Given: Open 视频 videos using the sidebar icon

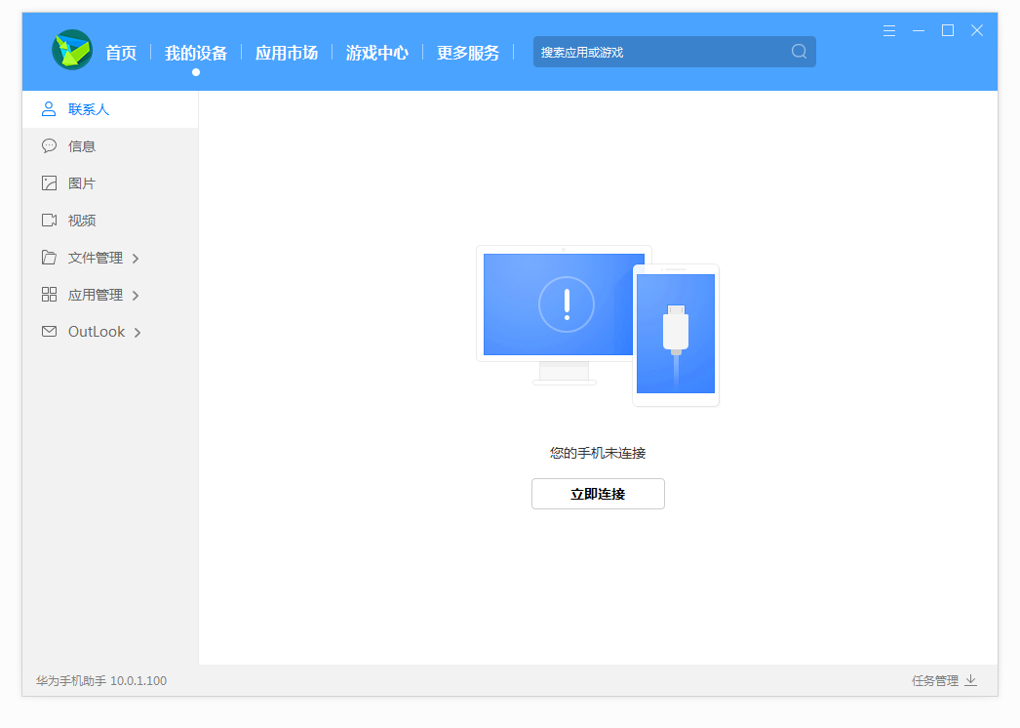Looking at the screenshot, I should (x=49, y=220).
